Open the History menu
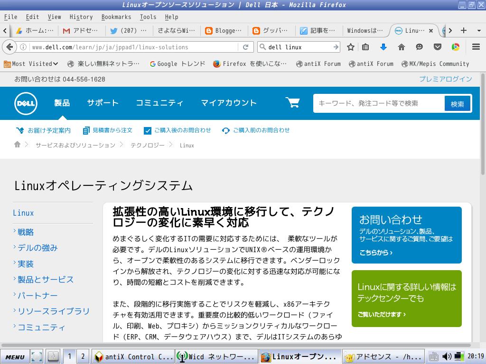Screen dimensions: 486x364 81,17
